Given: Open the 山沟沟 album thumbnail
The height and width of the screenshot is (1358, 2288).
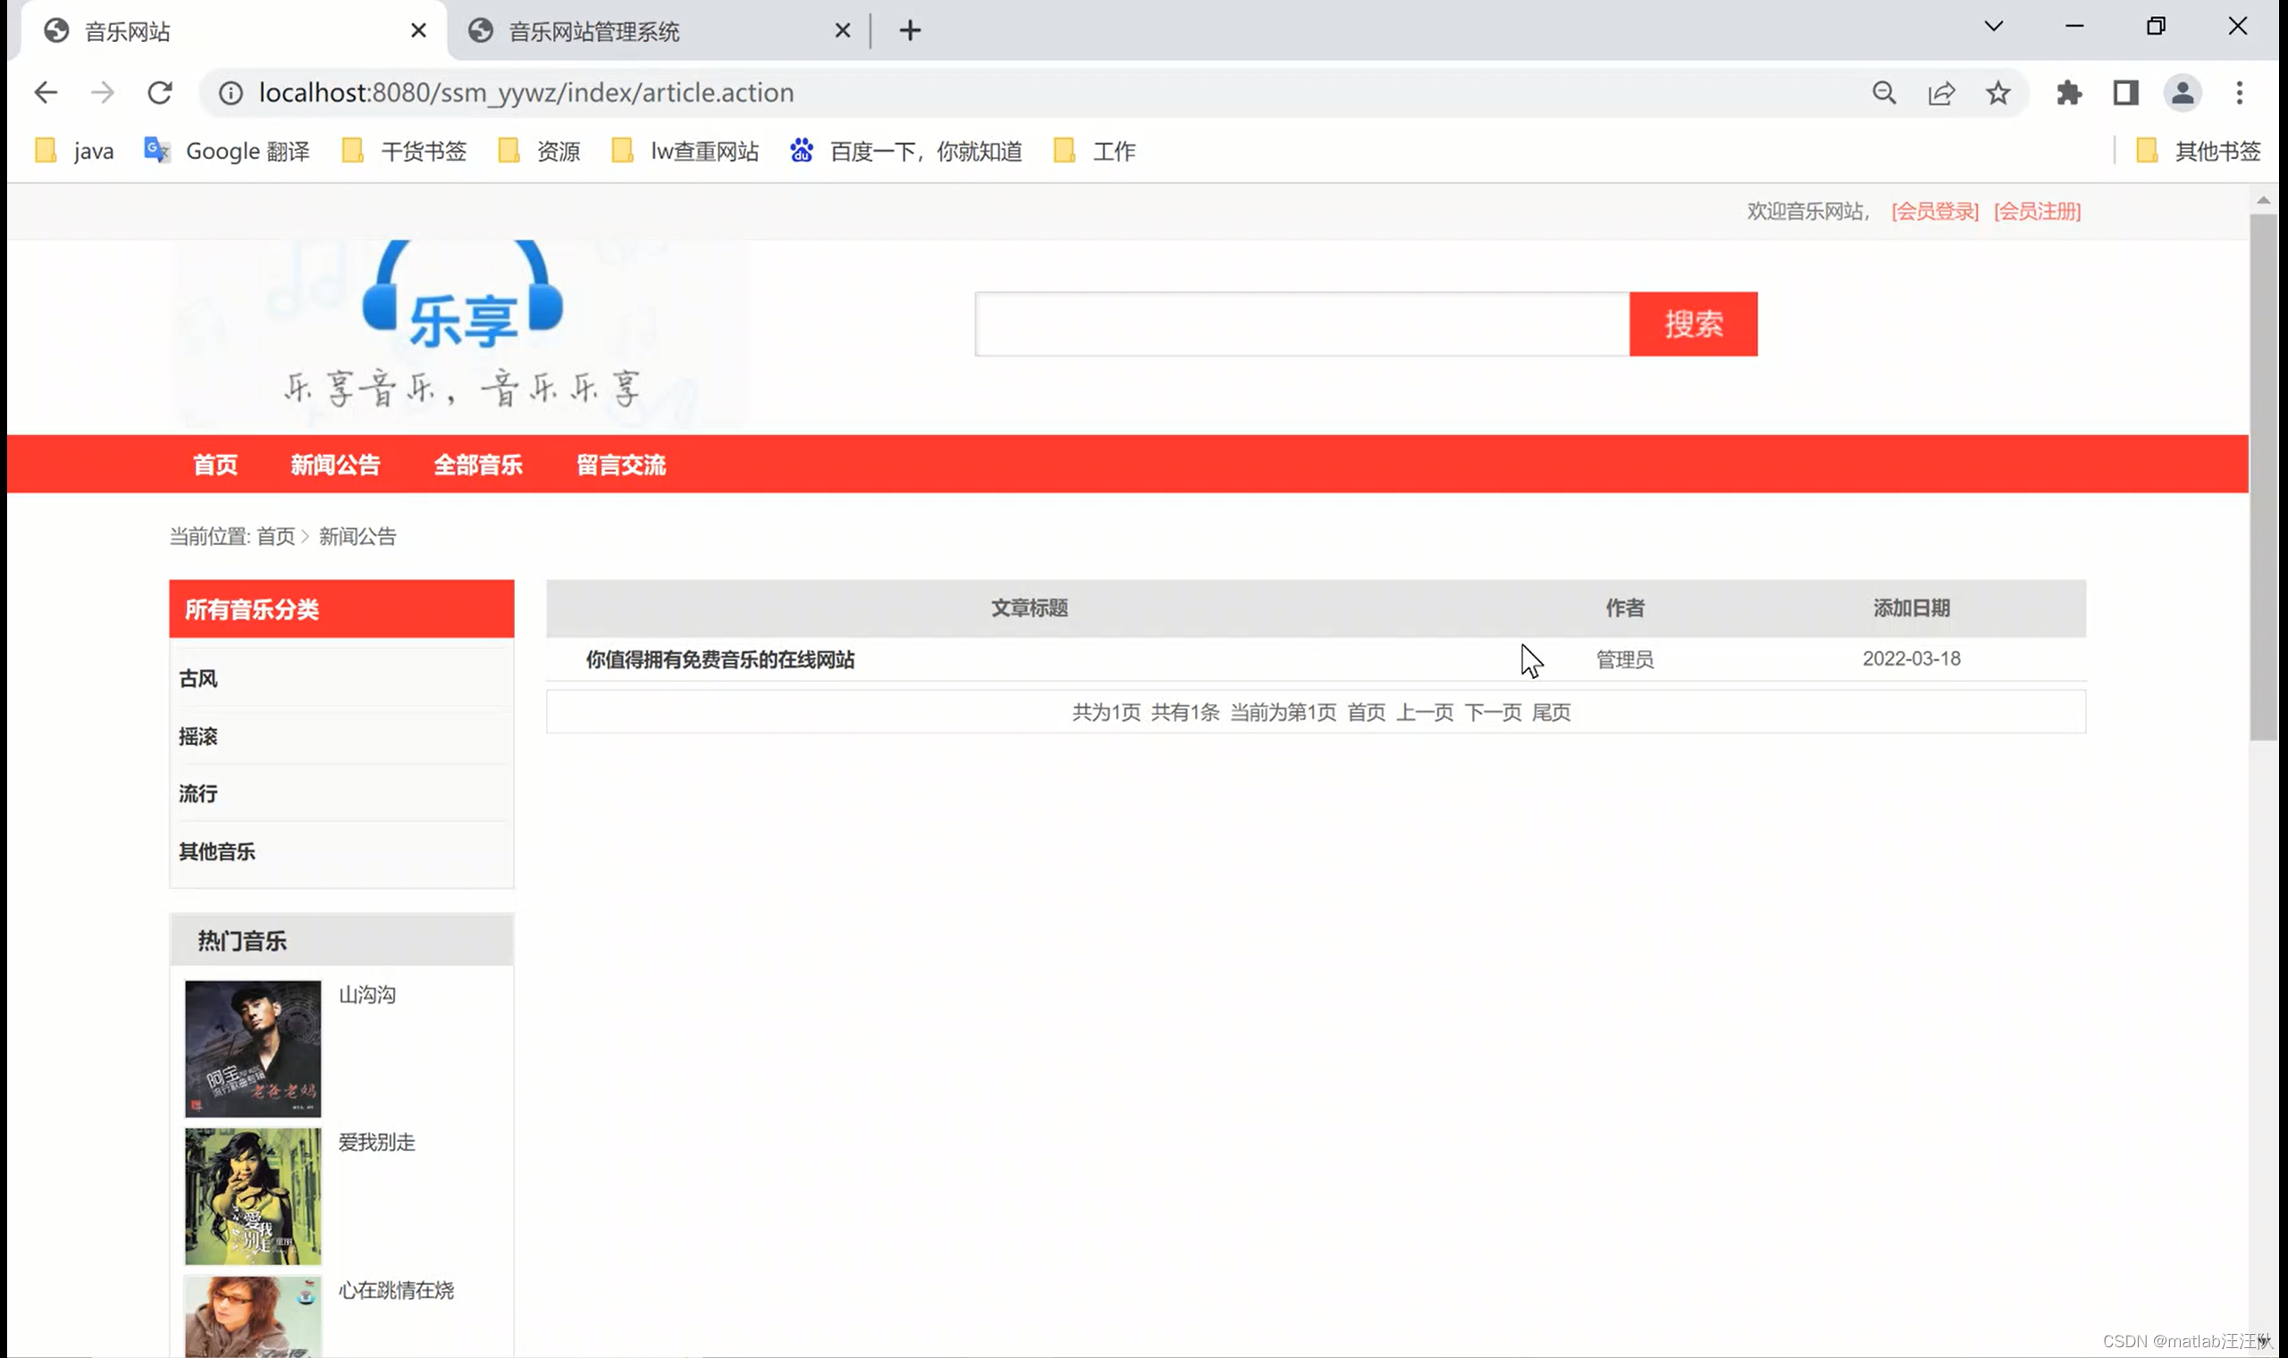Looking at the screenshot, I should tap(253, 1048).
